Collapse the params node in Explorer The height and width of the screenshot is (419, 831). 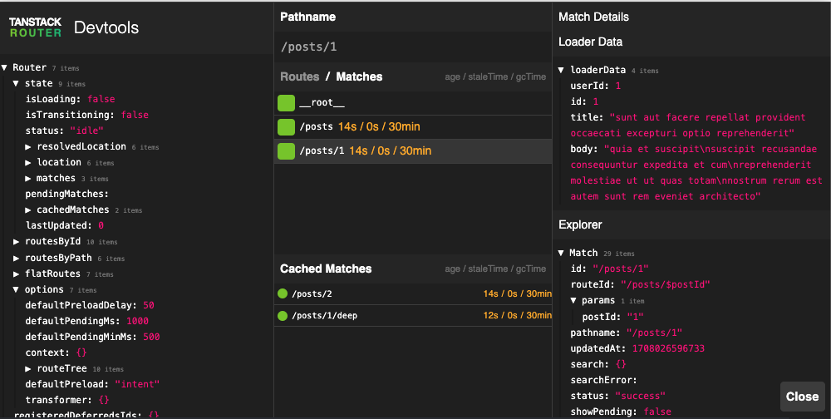tap(573, 300)
